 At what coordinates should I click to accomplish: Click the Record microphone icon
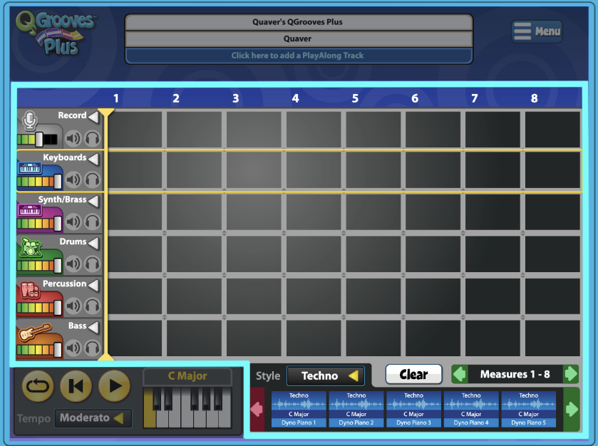(29, 120)
